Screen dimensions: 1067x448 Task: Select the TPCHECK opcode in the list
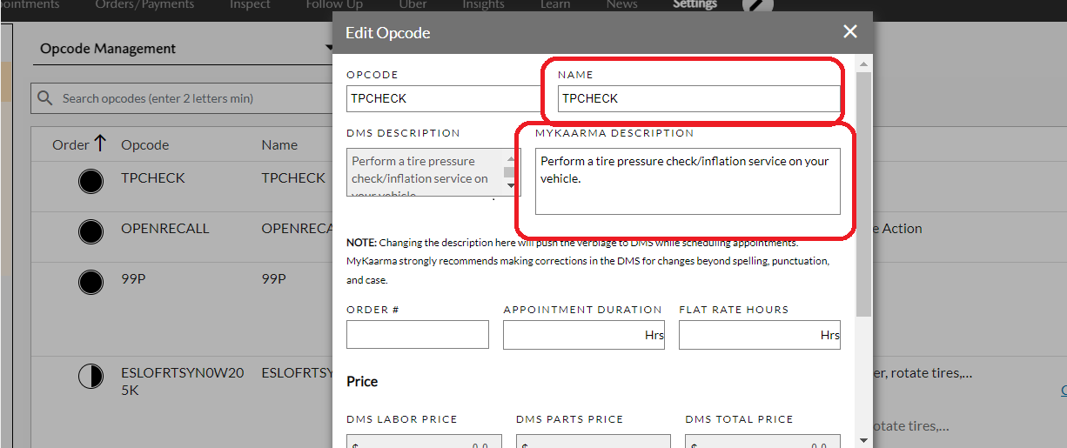[153, 177]
